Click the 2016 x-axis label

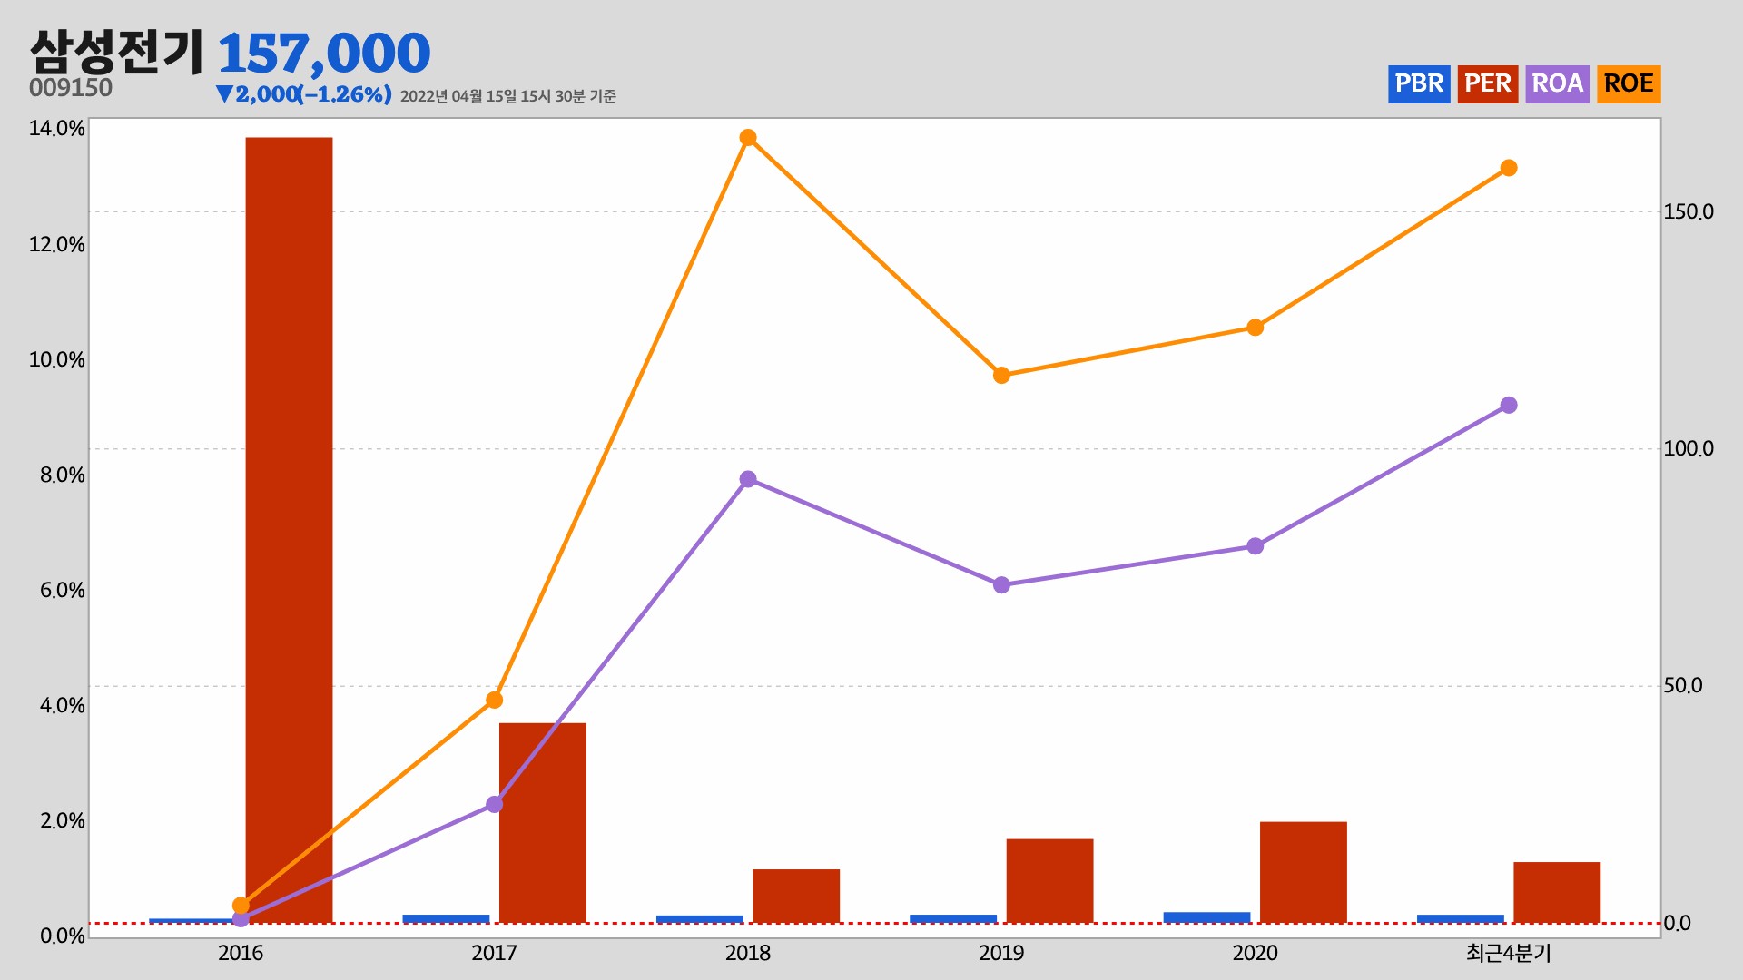[x=241, y=954]
